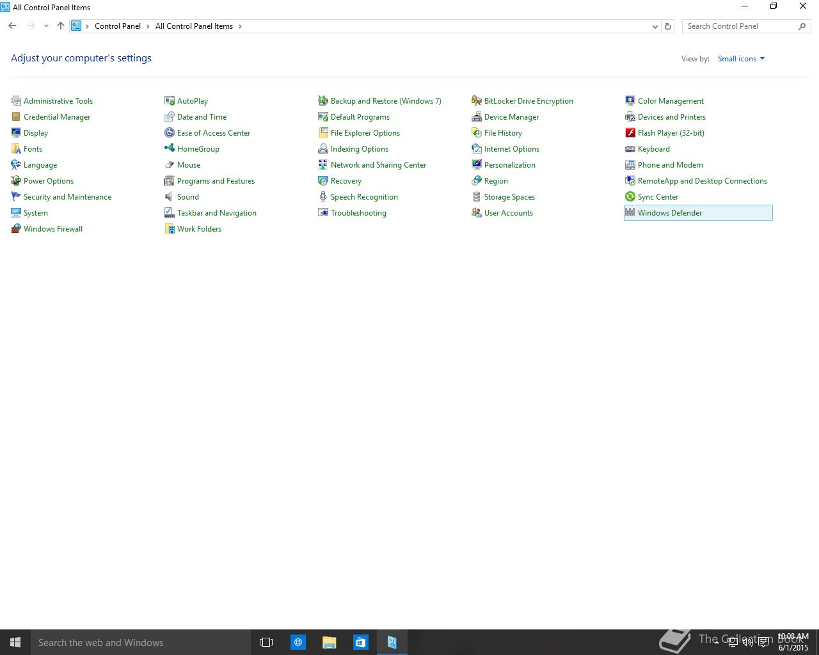Select All Control Panel Items breadcrumb
Viewport: 819px width, 655px height.
pyautogui.click(x=194, y=26)
